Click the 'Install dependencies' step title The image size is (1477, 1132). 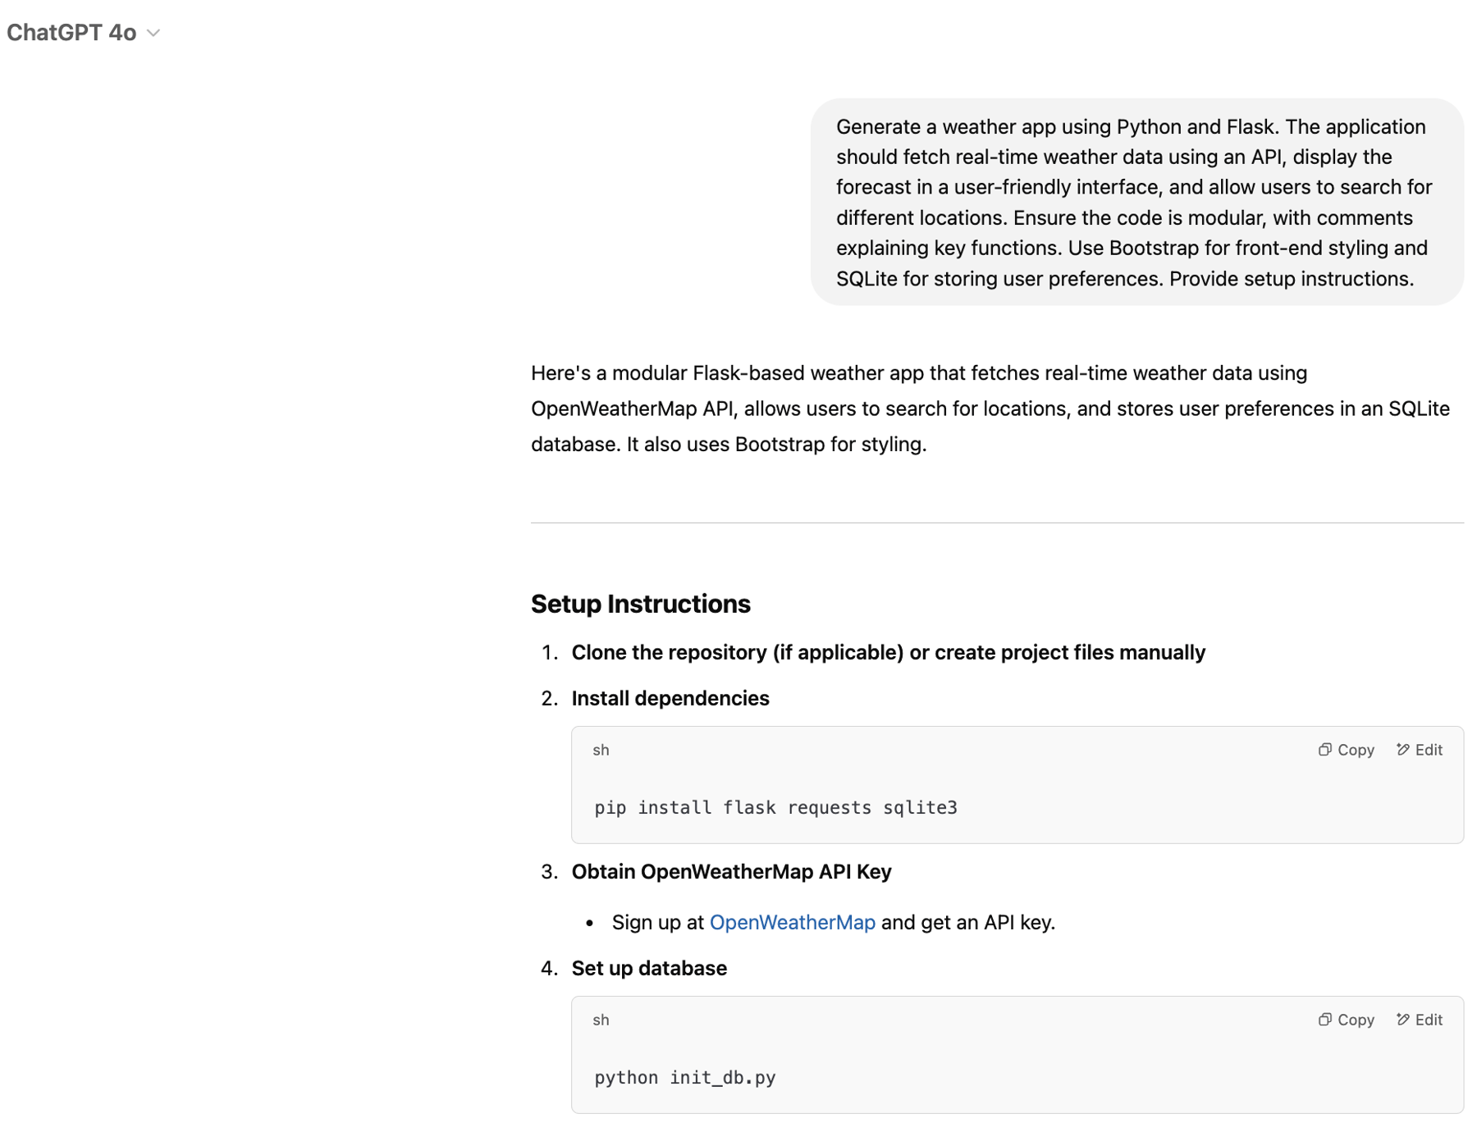(670, 698)
